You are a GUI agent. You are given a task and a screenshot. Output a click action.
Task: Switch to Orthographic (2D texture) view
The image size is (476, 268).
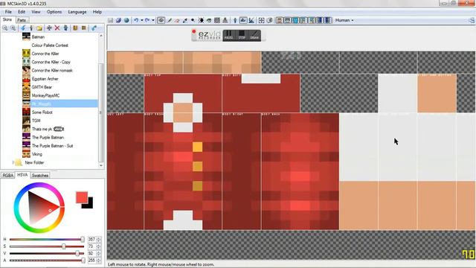coord(243,20)
